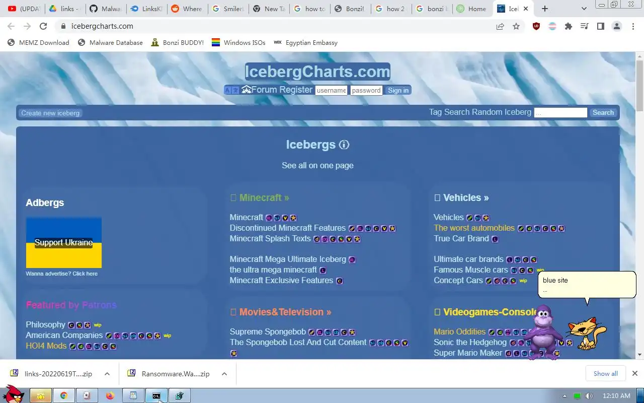The width and height of the screenshot is (644, 403).
Task: Click the site lock icon in address bar
Action: pos(63,26)
